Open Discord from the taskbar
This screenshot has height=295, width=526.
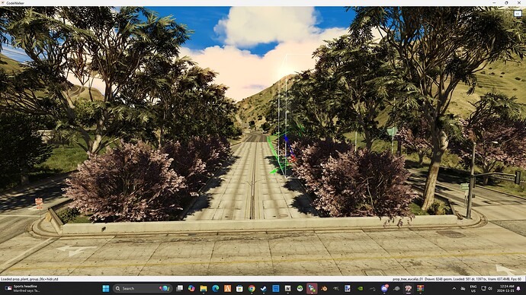point(384,288)
